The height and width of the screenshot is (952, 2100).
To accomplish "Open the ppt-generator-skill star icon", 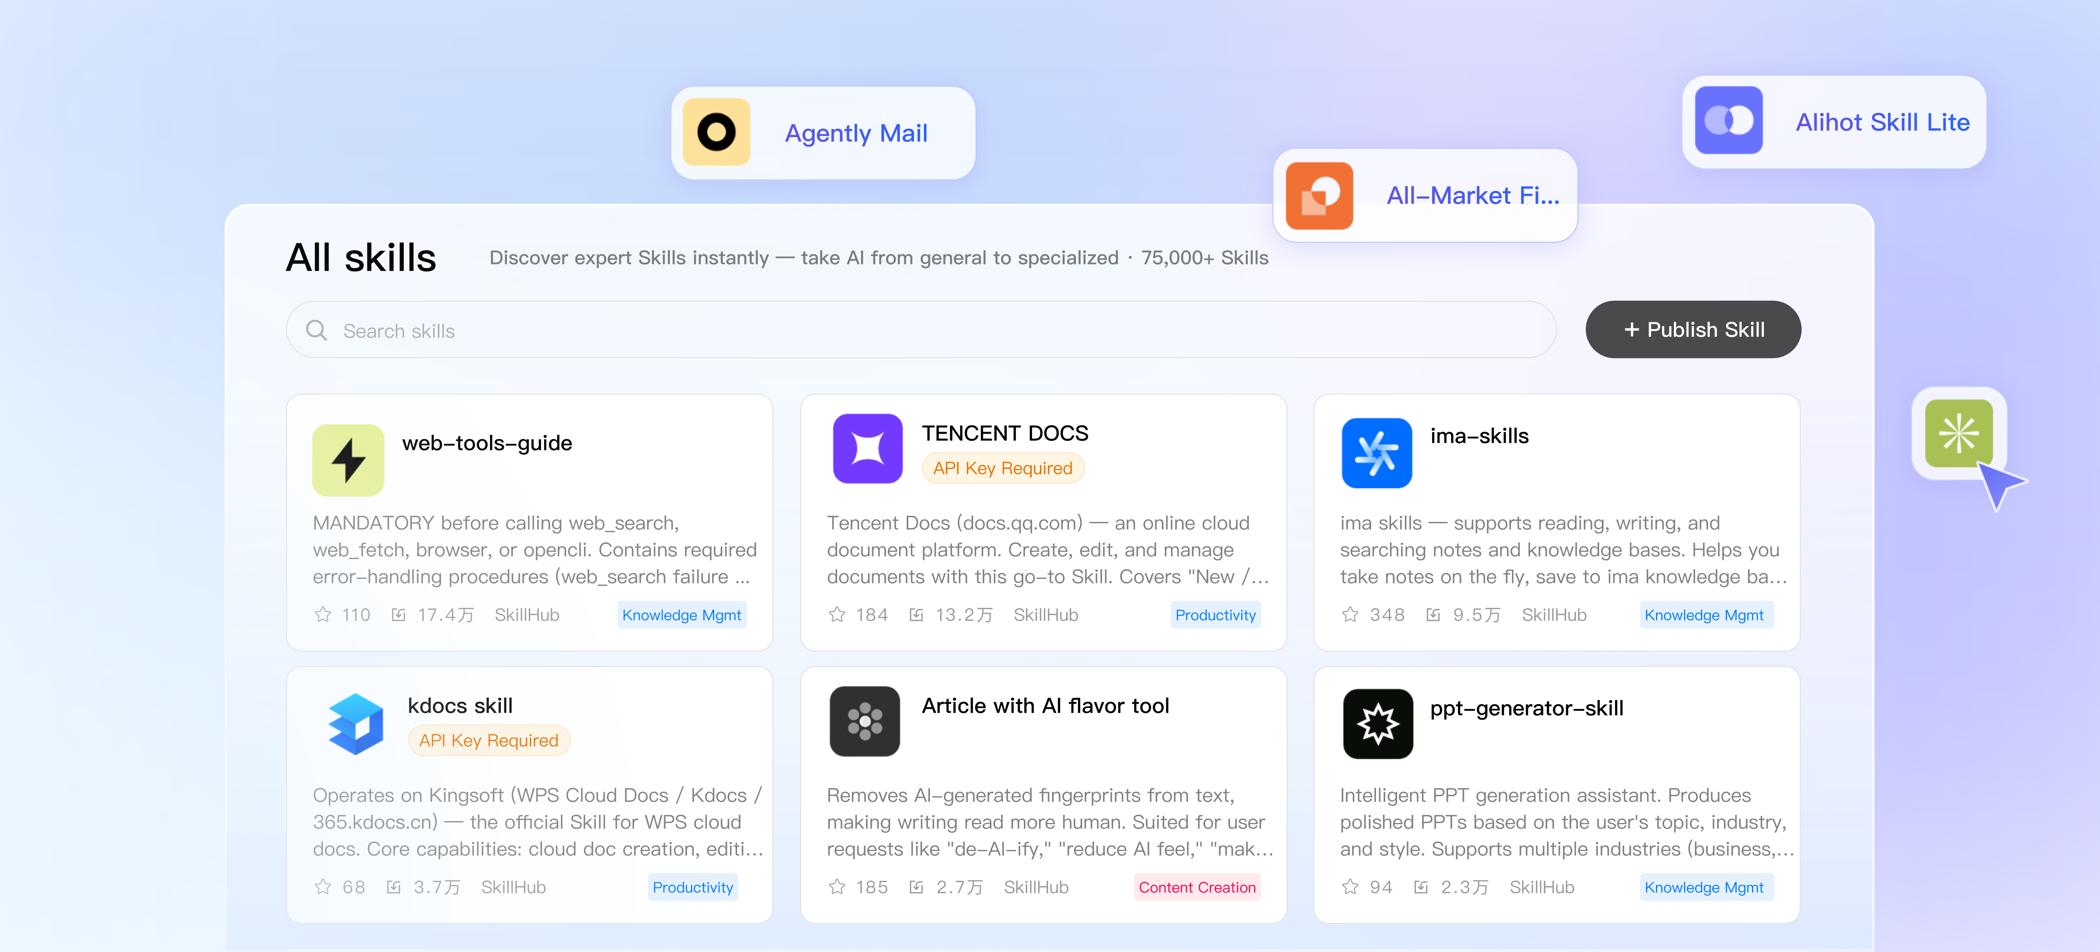I will coord(1378,724).
